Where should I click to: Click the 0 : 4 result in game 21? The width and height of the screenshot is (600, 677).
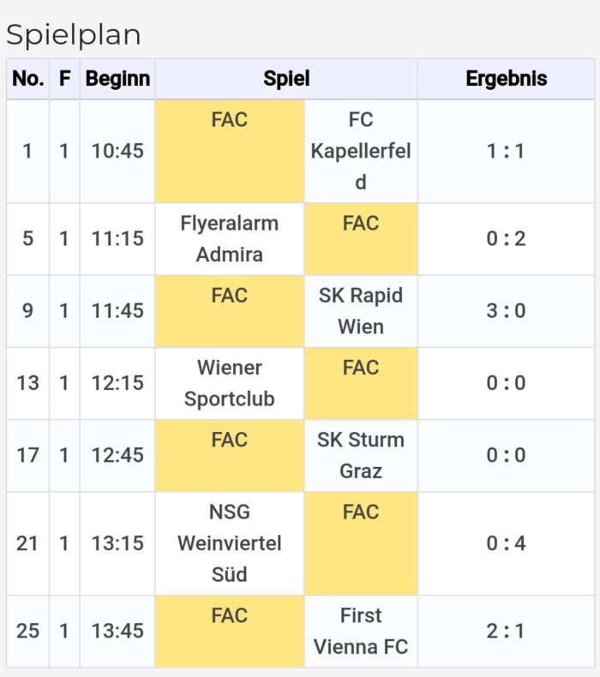click(506, 543)
